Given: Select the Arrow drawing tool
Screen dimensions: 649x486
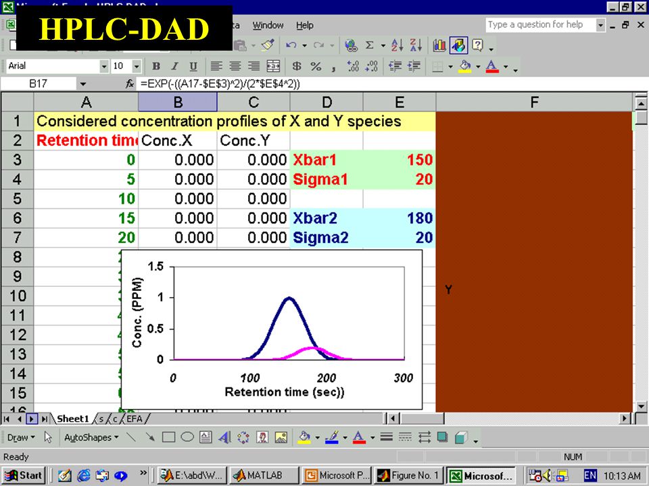Looking at the screenshot, I should click(x=150, y=437).
